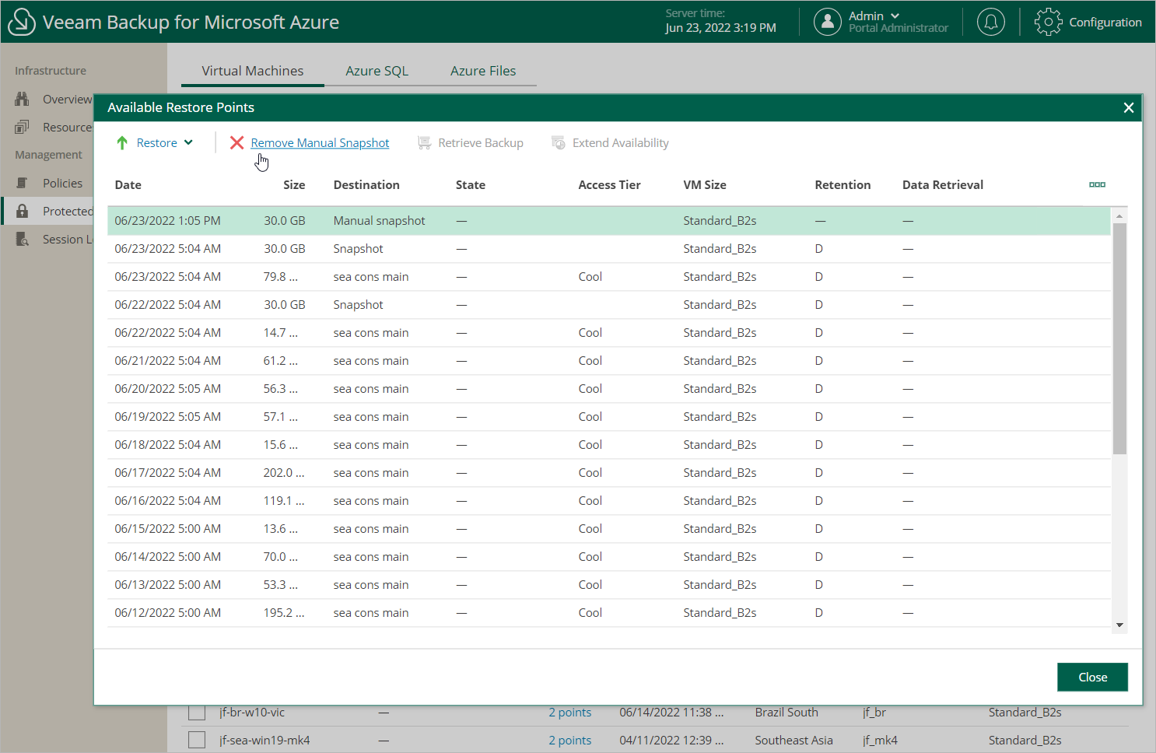The height and width of the screenshot is (753, 1156).
Task: Select the 06/15/2022 5:00 AM restore point
Action: pos(609,529)
